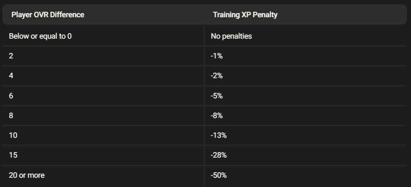Click the -13% penalty cell
This screenshot has width=411, height=187.
218,135
